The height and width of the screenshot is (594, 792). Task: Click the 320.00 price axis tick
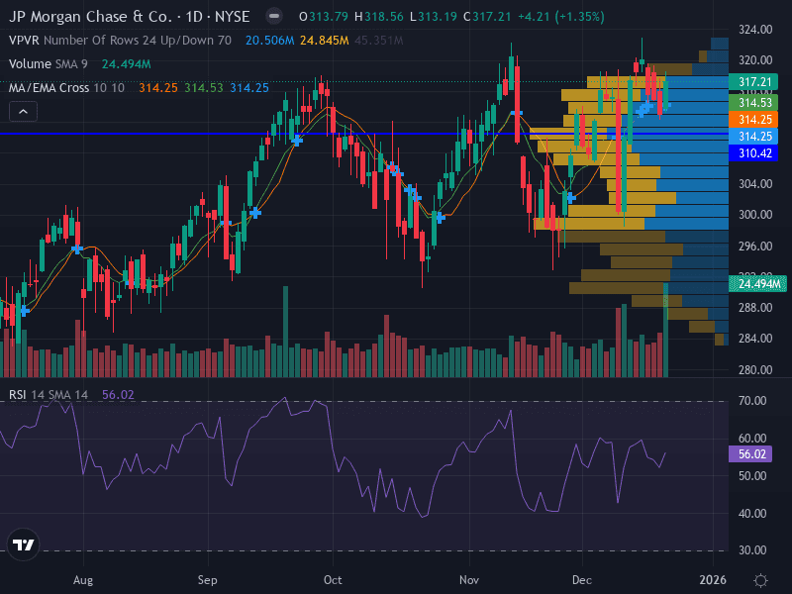pyautogui.click(x=755, y=60)
